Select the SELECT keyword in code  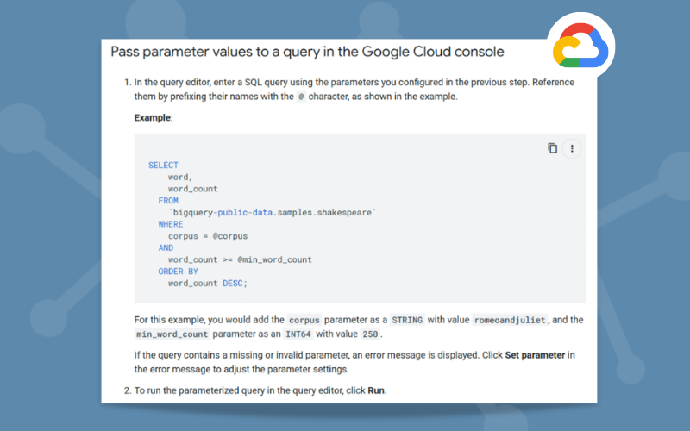pos(163,165)
